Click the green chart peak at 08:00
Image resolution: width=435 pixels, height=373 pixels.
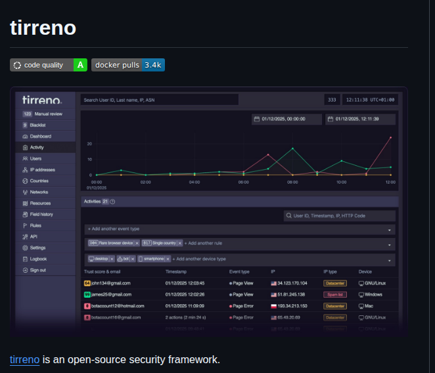coord(292,149)
